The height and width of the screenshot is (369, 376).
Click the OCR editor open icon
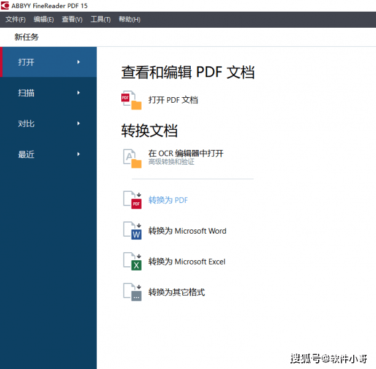tap(132, 159)
